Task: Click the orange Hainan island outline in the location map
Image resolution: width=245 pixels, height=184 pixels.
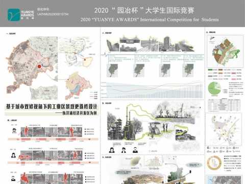Action: point(87,62)
